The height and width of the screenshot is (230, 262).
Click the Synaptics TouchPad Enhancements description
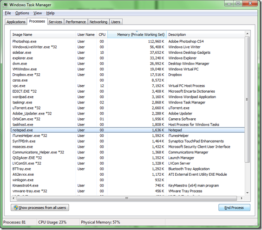coord(196,141)
